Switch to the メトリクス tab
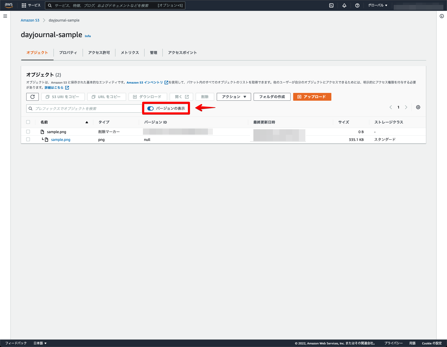447x347 pixels. [130, 53]
